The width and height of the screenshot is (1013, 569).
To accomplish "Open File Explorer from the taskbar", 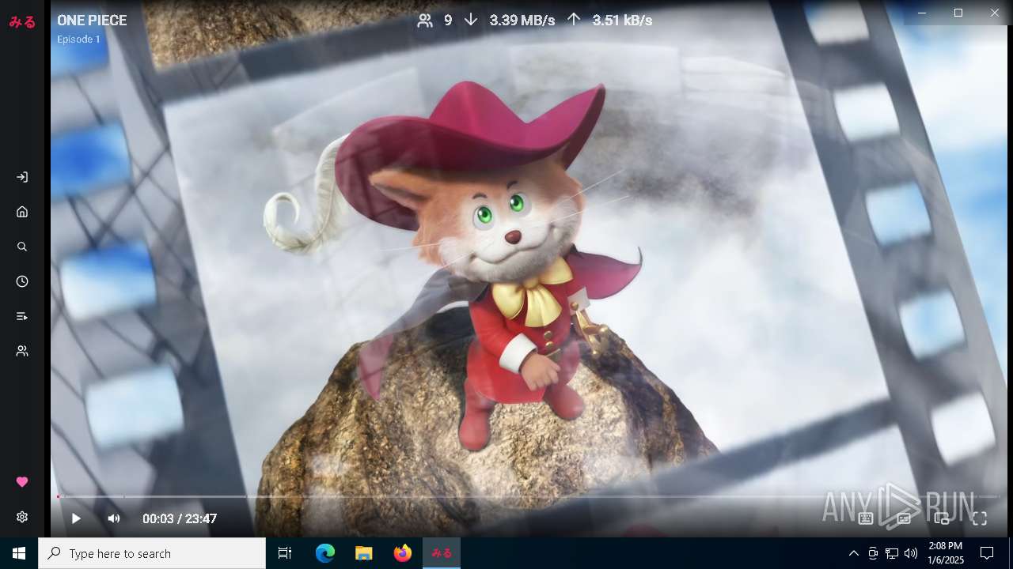I will (363, 553).
